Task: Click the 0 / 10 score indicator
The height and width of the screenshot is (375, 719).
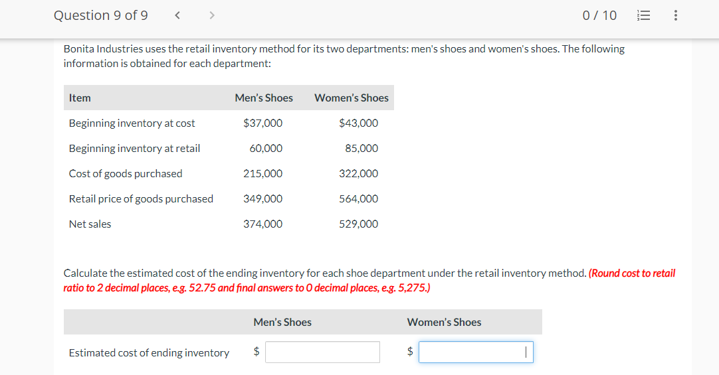Action: [599, 16]
